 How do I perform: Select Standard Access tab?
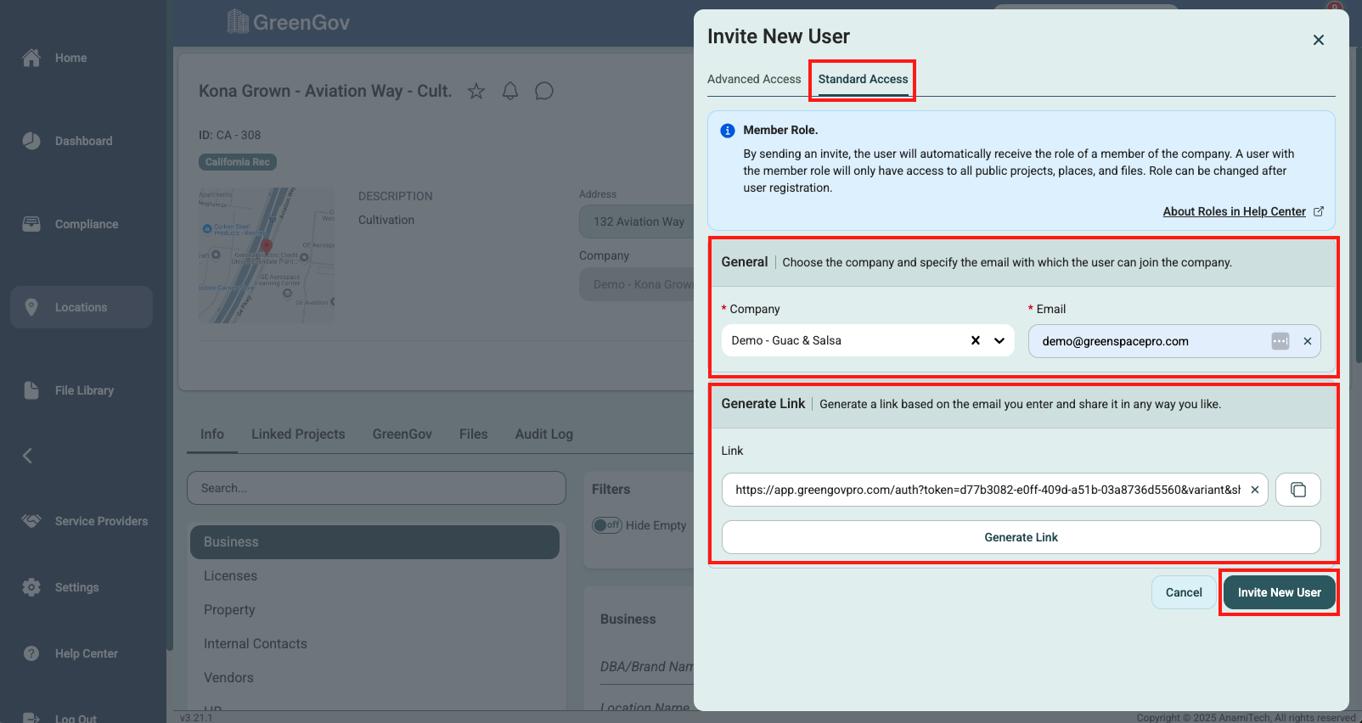coord(863,79)
